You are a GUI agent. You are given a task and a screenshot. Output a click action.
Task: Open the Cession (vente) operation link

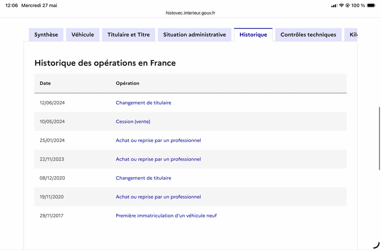coord(133,121)
